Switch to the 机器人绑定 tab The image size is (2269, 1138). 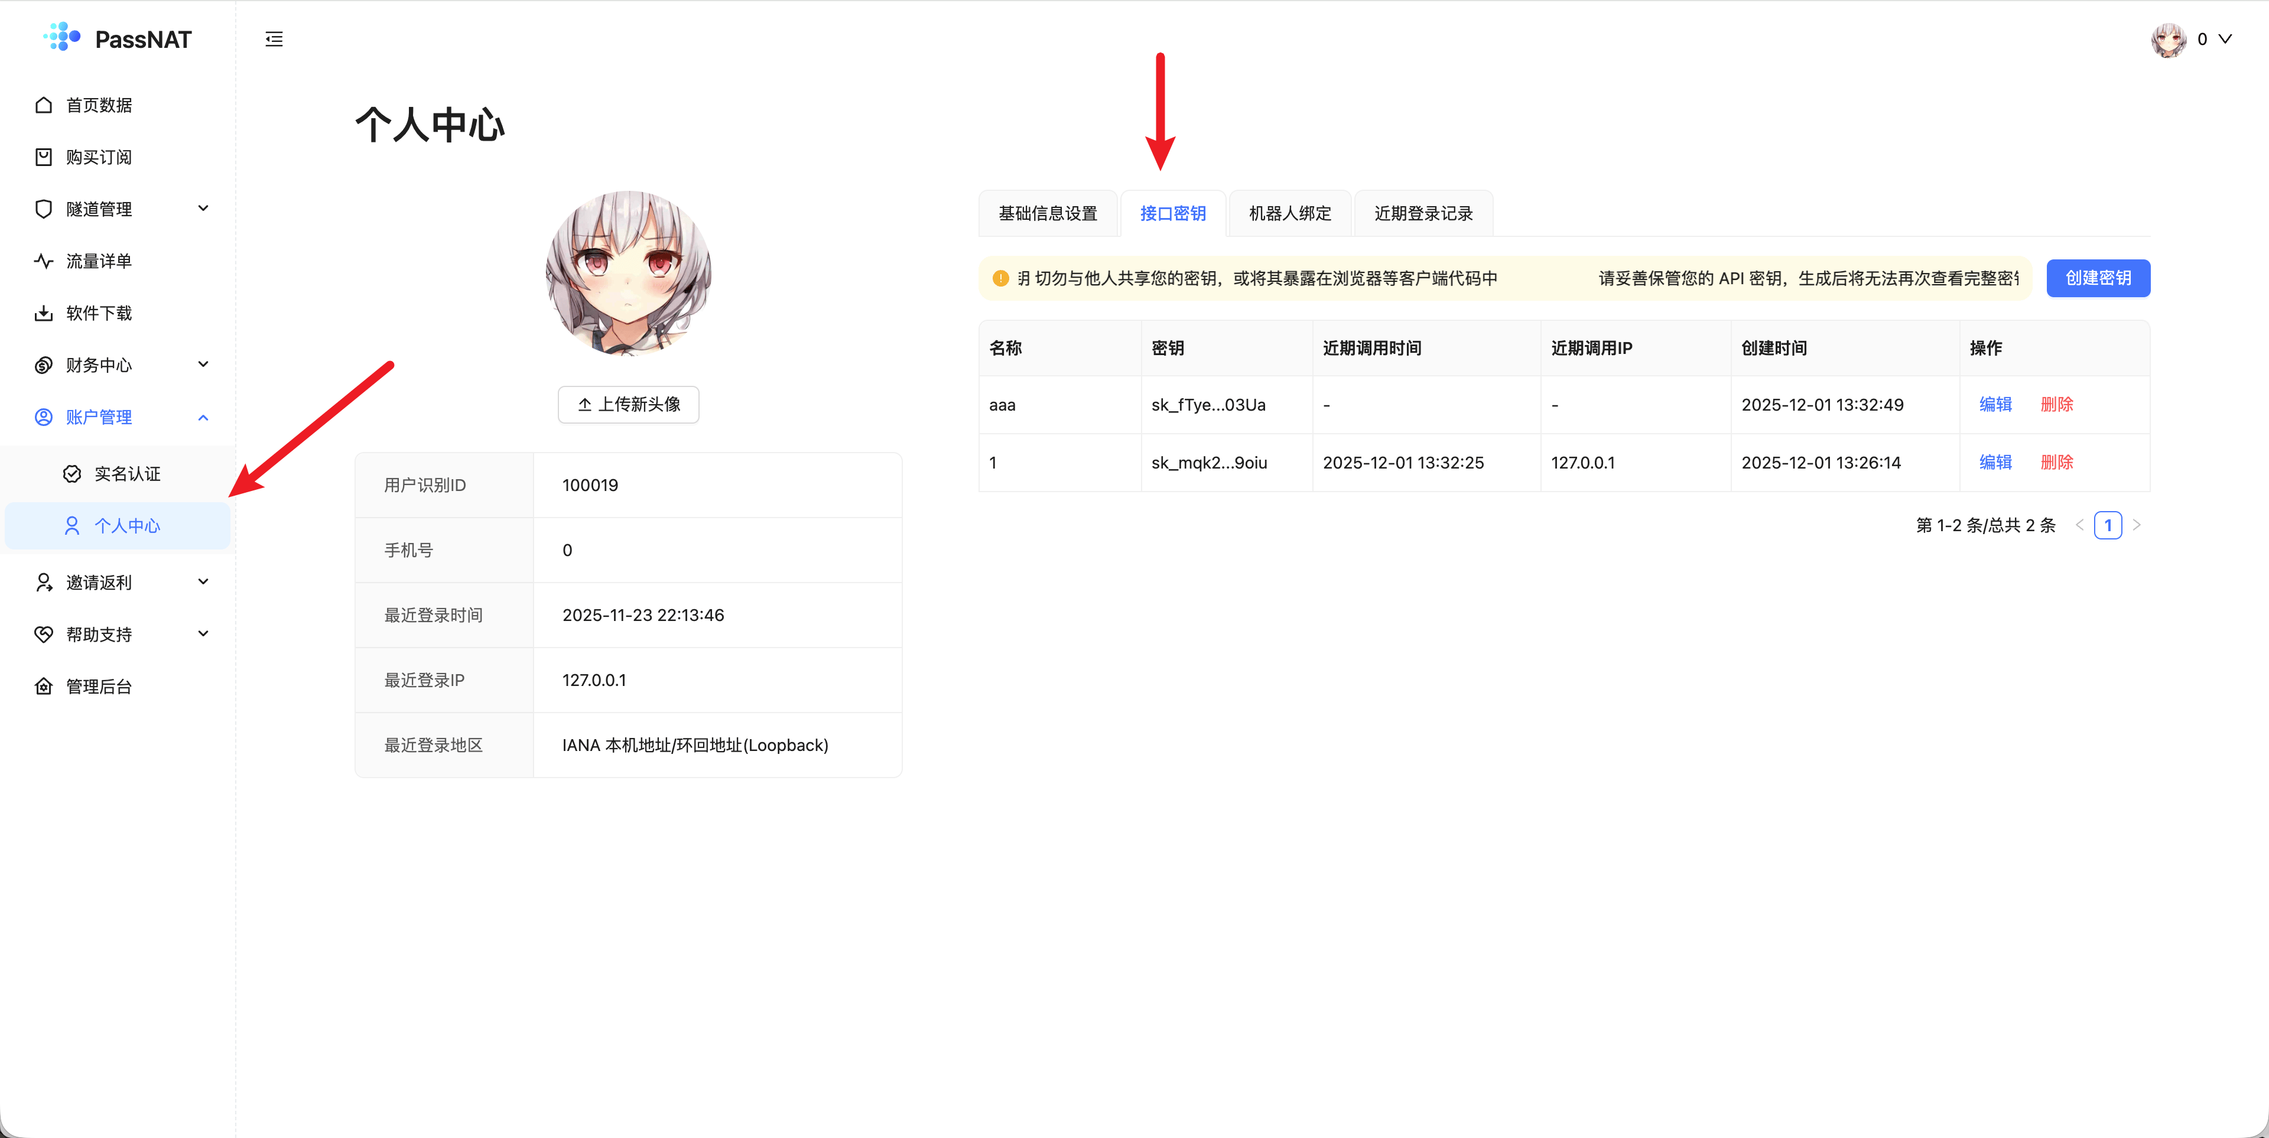pos(1289,212)
